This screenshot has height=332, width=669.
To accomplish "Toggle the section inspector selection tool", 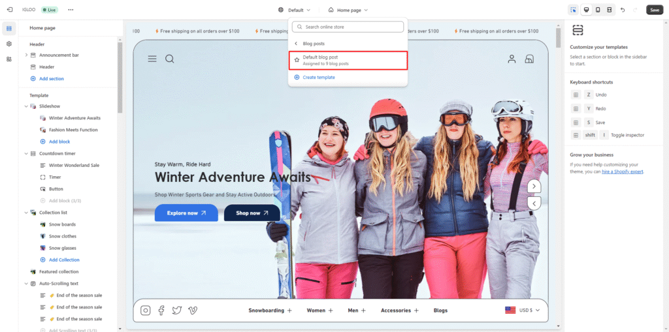I will [x=573, y=10].
